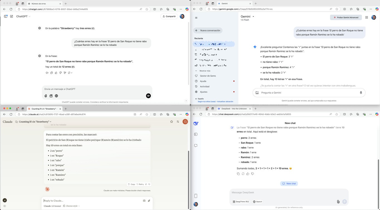Click the new chat pencil icon in ChatGPT
380x210 pixels.
[x=12, y=16]
